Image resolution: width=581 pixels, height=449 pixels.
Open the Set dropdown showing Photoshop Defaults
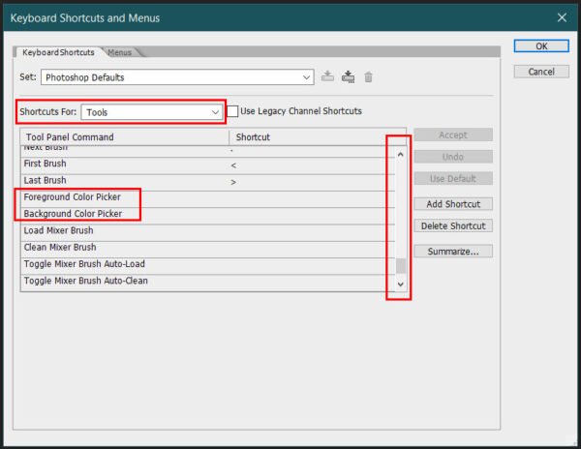[x=177, y=77]
